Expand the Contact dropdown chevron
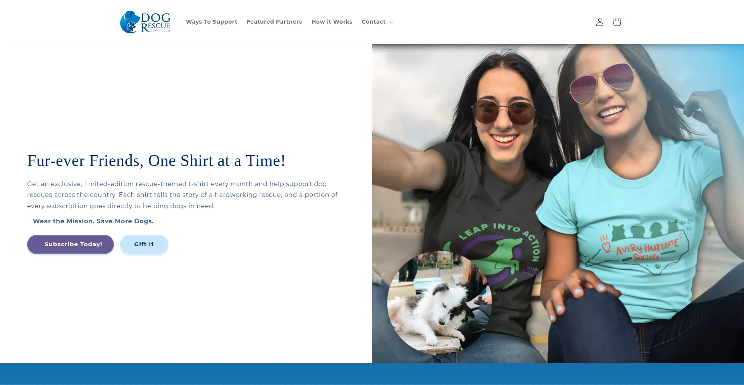Screen dimensions: 744x385 [x=391, y=22]
